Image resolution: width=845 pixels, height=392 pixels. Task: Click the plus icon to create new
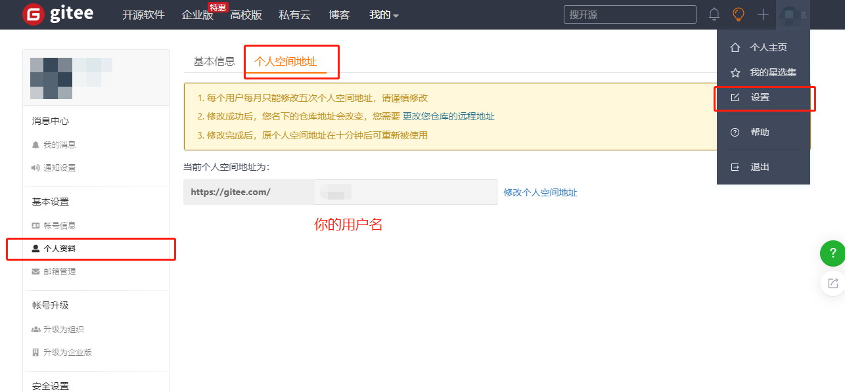[763, 14]
